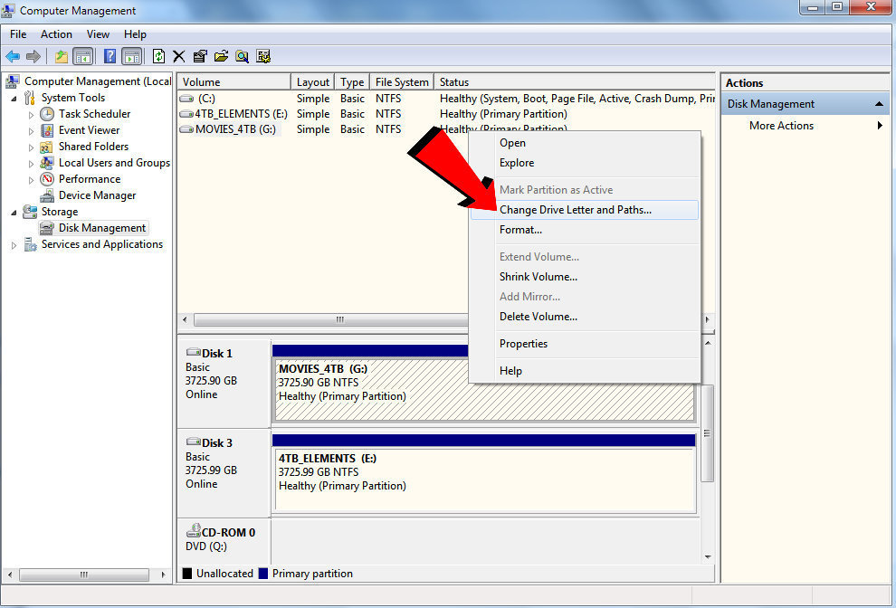Sort by the Type column header
Screen dimensions: 896x608
tap(352, 81)
